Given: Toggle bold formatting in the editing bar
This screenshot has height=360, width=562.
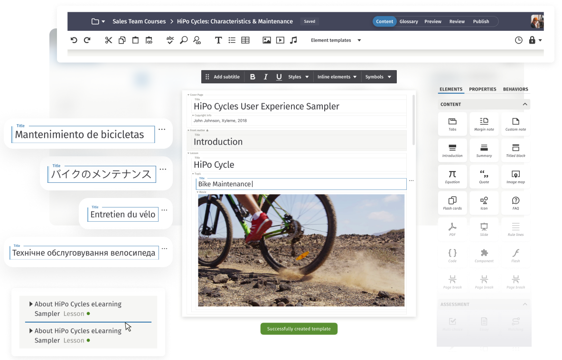Looking at the screenshot, I should (x=253, y=77).
